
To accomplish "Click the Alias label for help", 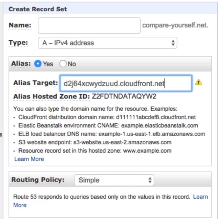I will pos(21,64).
